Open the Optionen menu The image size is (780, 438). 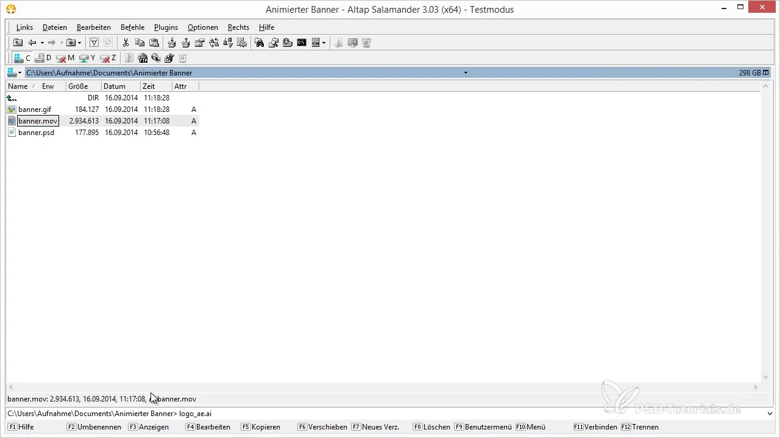click(203, 27)
